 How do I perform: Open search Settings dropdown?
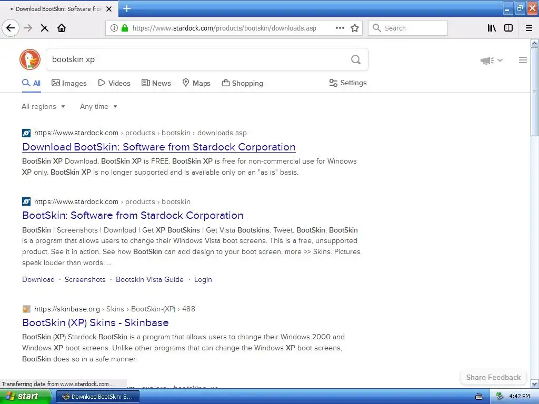(348, 83)
